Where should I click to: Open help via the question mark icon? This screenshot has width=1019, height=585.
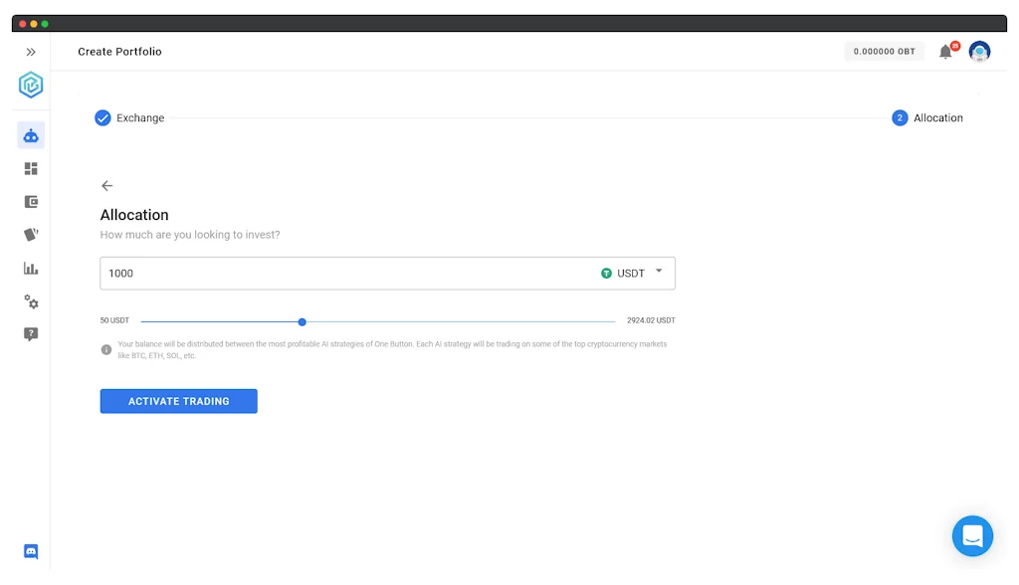tap(31, 334)
